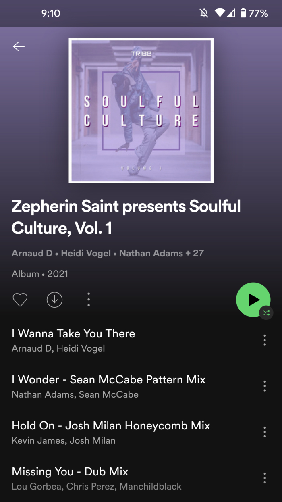Open options for I Wonder Sean McCabe mix

(265, 386)
